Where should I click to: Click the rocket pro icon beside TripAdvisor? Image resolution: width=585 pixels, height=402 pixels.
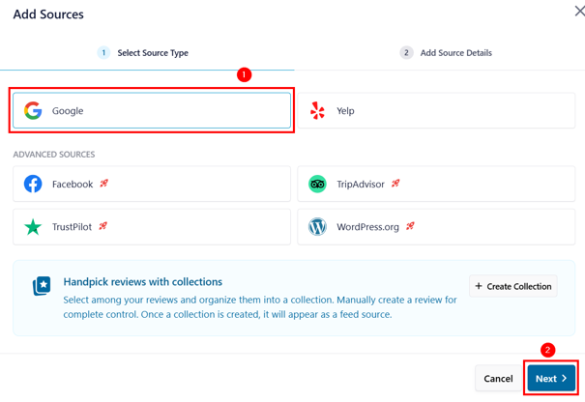pos(395,183)
